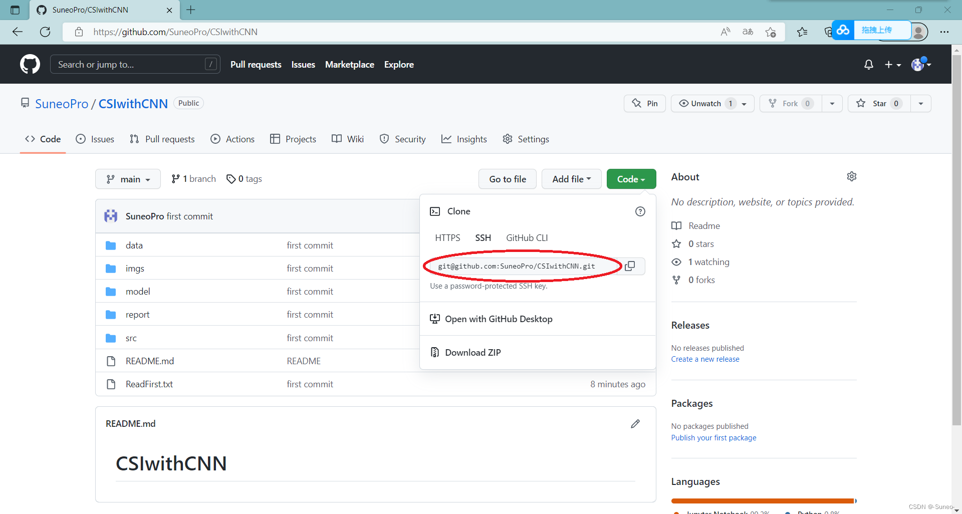Click the translate page icon
The height and width of the screenshot is (514, 962).
[748, 32]
